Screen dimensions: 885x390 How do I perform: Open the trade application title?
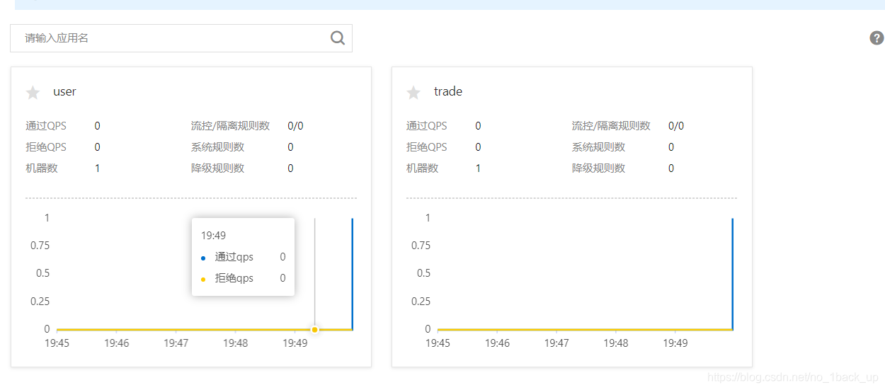pos(448,91)
